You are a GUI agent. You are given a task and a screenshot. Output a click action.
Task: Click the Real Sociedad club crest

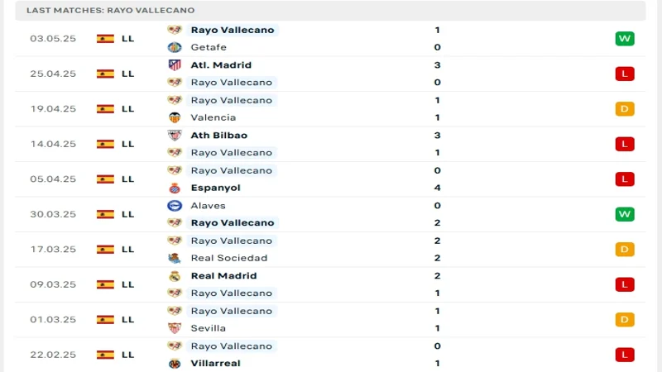pyautogui.click(x=175, y=258)
